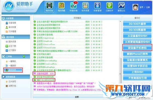Screen dimensions: 153x100
Task: Click the log panel scrollbar up arrow
Action: pos(120,21)
